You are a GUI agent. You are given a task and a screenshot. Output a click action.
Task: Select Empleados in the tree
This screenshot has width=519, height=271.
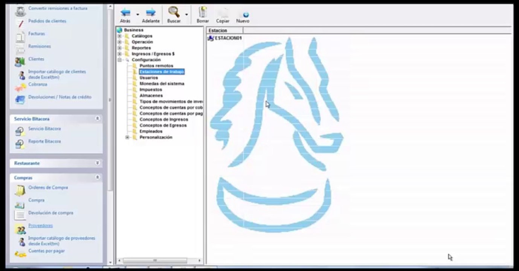click(151, 131)
